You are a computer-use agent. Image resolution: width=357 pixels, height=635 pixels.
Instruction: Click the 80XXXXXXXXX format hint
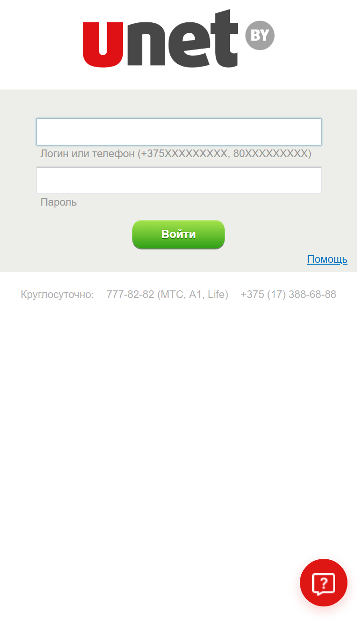click(270, 154)
